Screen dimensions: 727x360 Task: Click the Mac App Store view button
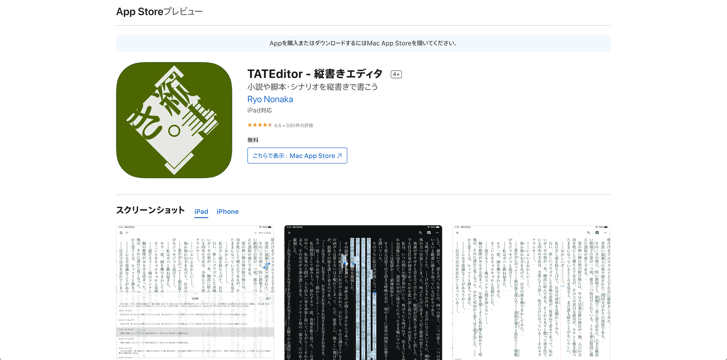pyautogui.click(x=297, y=156)
